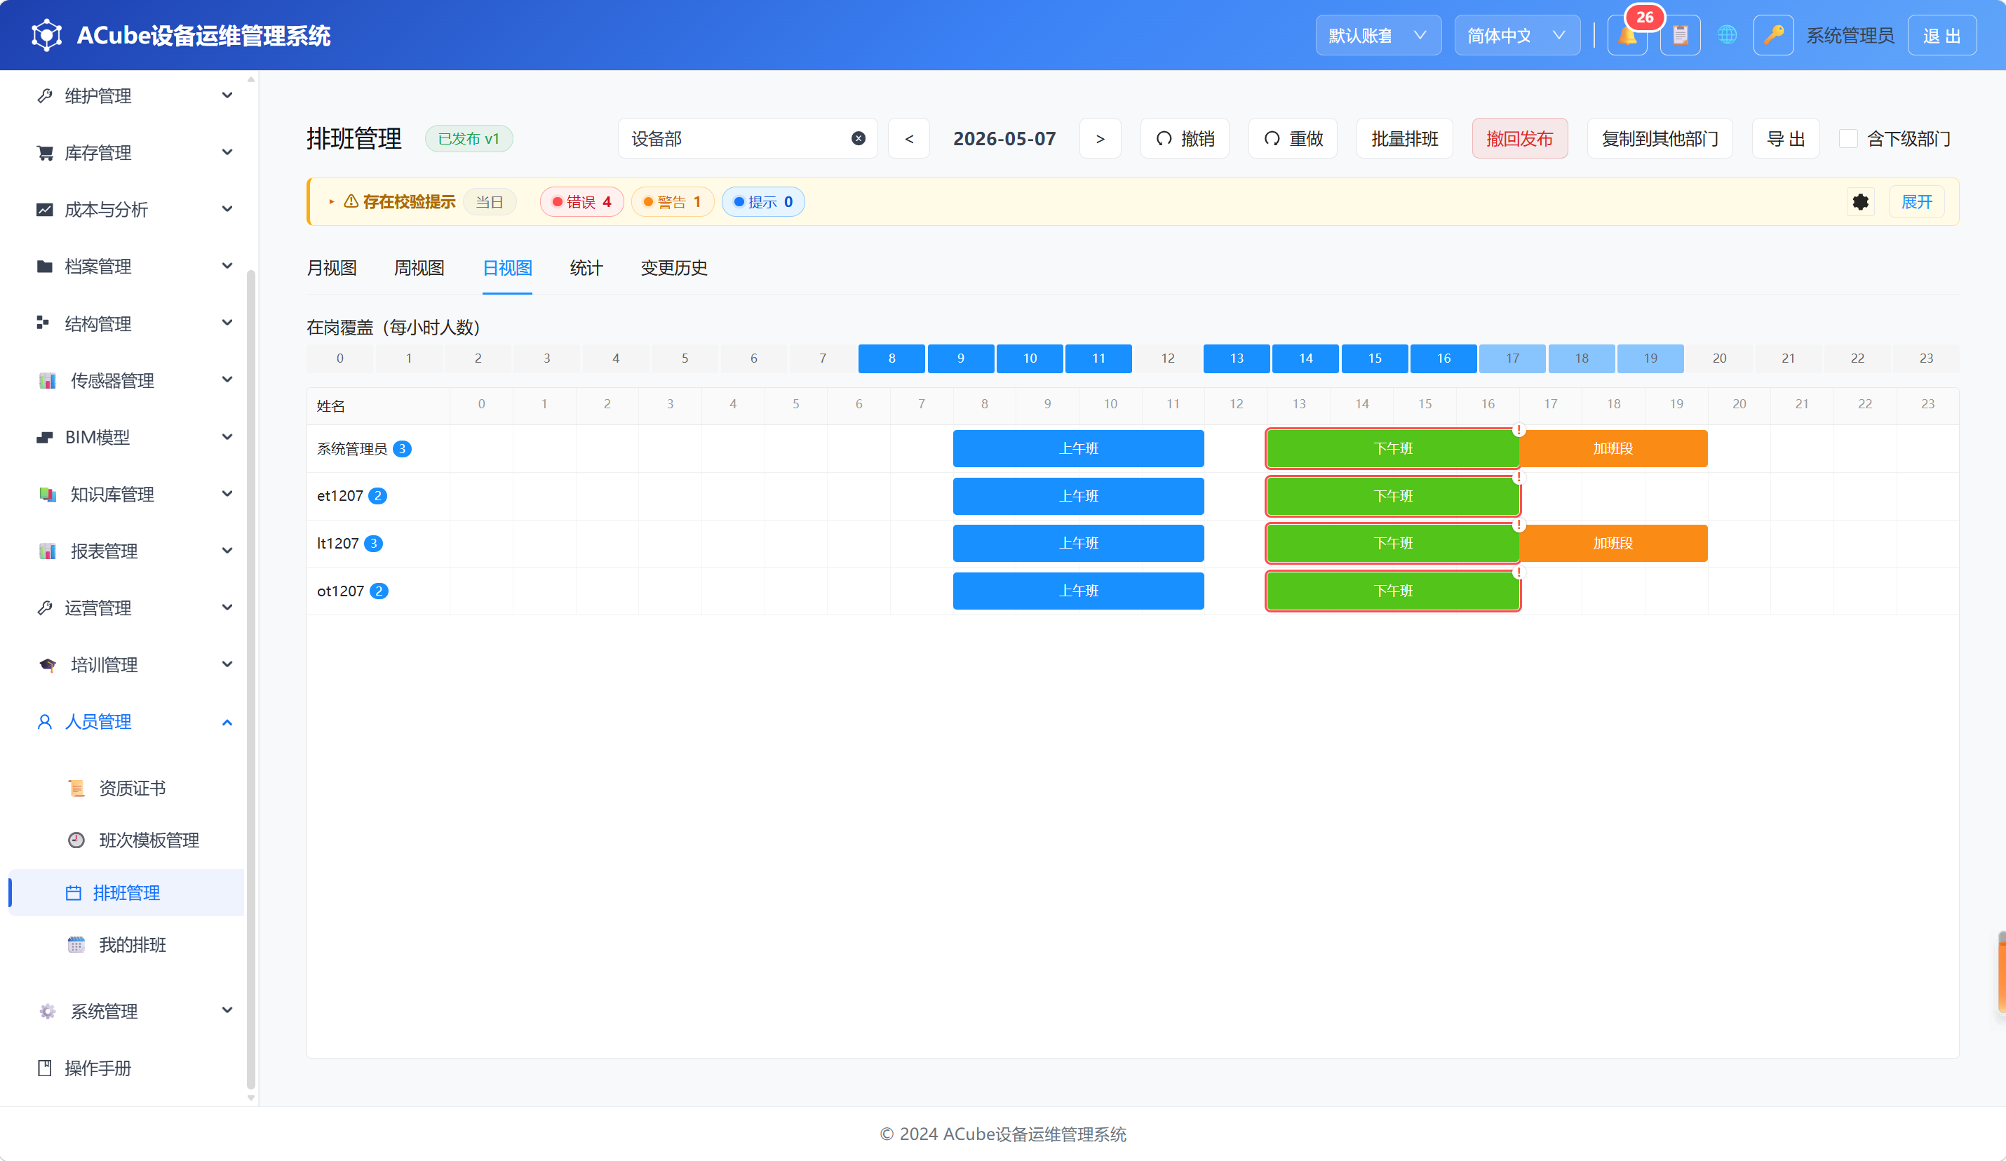Open validation settings gear icon
The height and width of the screenshot is (1161, 2006).
click(x=1859, y=202)
